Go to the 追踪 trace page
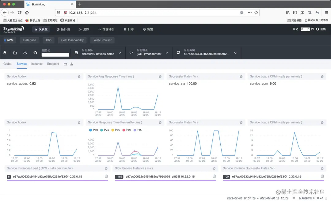This screenshot has height=201, width=331. 84,29
